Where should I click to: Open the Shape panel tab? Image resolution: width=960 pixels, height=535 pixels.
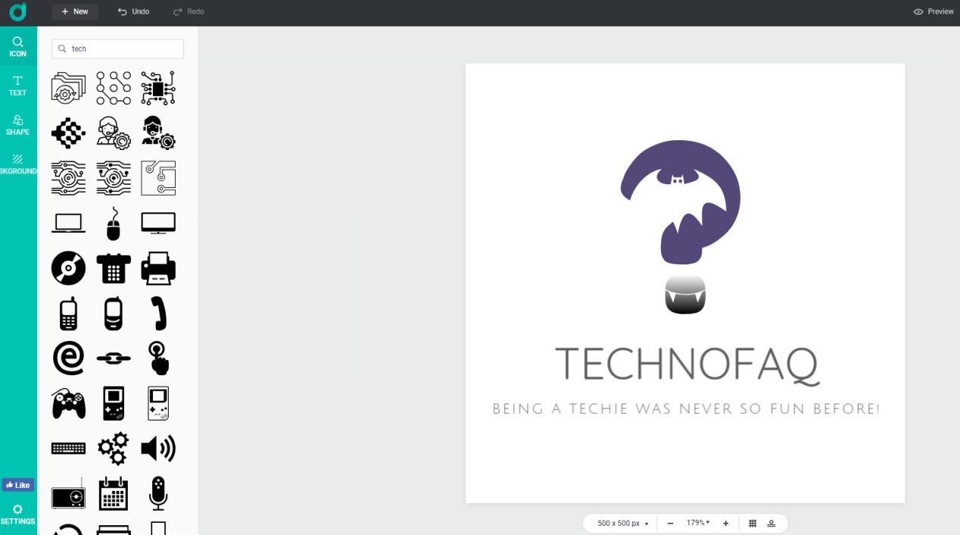pyautogui.click(x=17, y=125)
